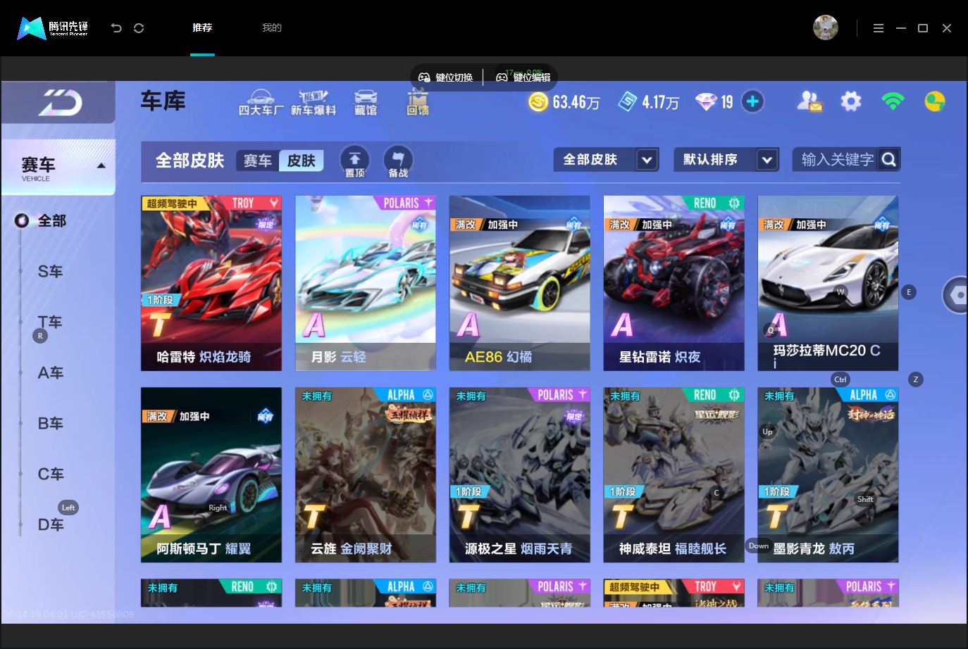
Task: Select the 墨影青龙 敖丙 skin card
Action: [x=829, y=475]
